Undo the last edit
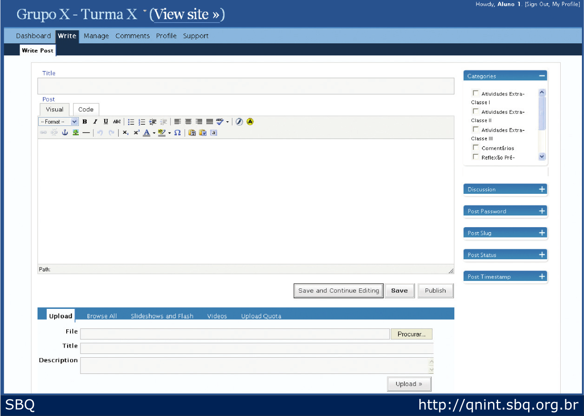This screenshot has height=416, width=584. tap(100, 133)
